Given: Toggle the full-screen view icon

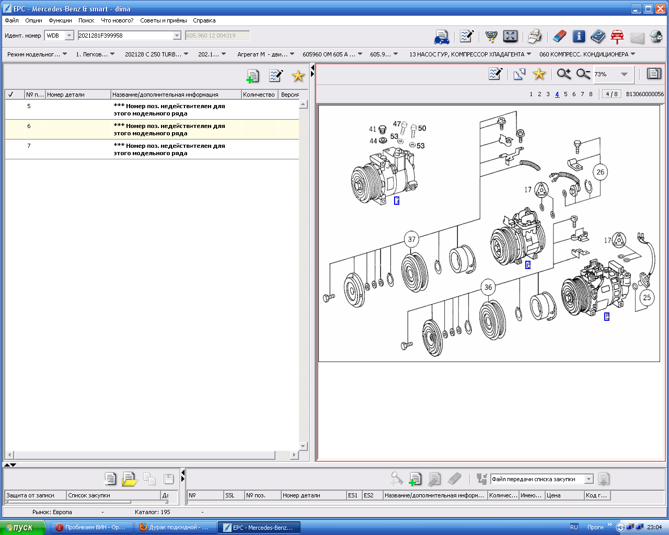Looking at the screenshot, I should 510,36.
